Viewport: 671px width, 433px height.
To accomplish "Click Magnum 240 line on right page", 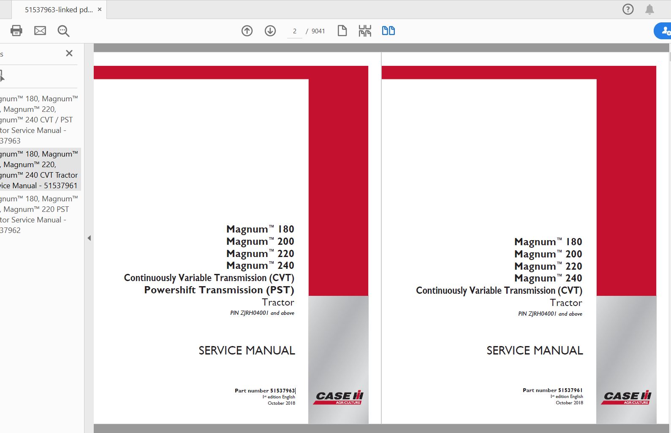I will pyautogui.click(x=548, y=278).
